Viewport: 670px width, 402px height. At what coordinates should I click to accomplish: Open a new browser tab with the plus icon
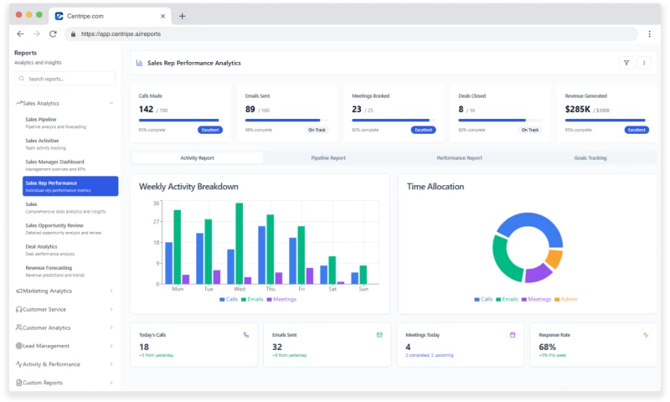tap(182, 16)
